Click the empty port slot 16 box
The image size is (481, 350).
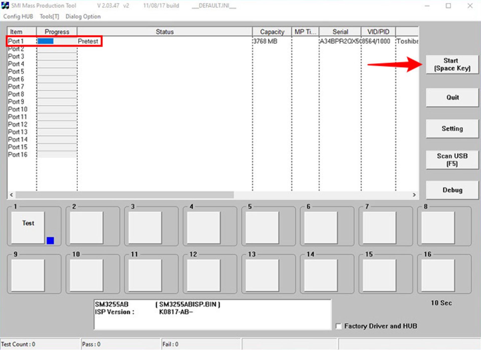pos(438,275)
